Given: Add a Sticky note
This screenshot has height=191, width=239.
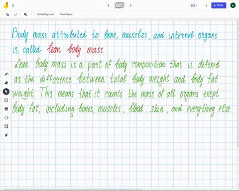Looking at the screenshot, I should (x=6, y=100).
